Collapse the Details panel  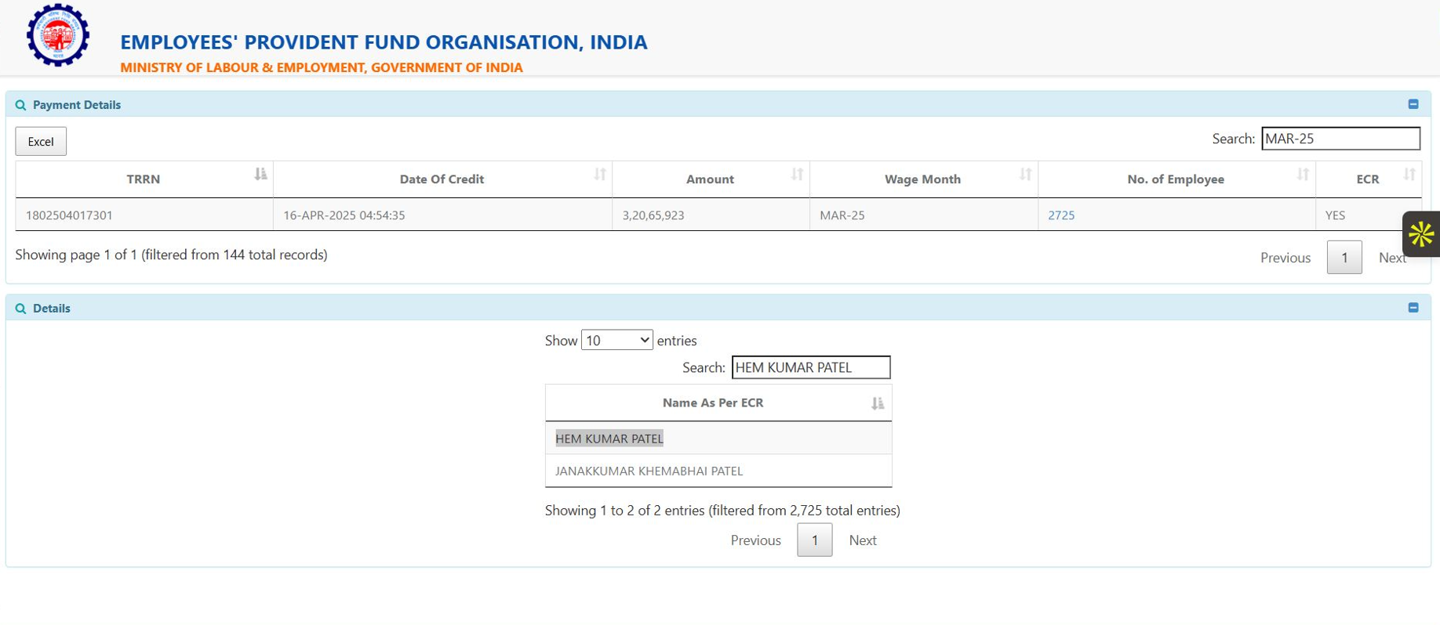pos(1413,308)
